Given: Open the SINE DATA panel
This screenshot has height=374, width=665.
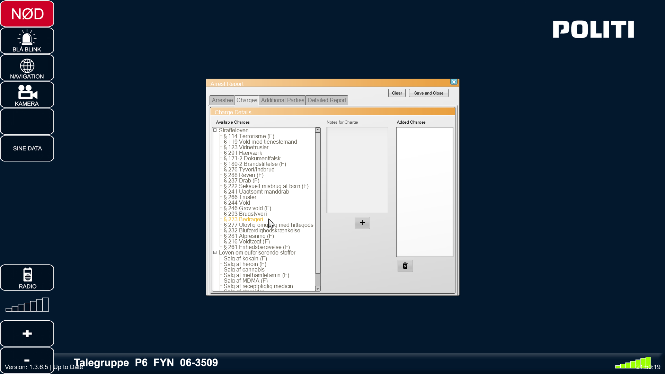Looking at the screenshot, I should [27, 149].
